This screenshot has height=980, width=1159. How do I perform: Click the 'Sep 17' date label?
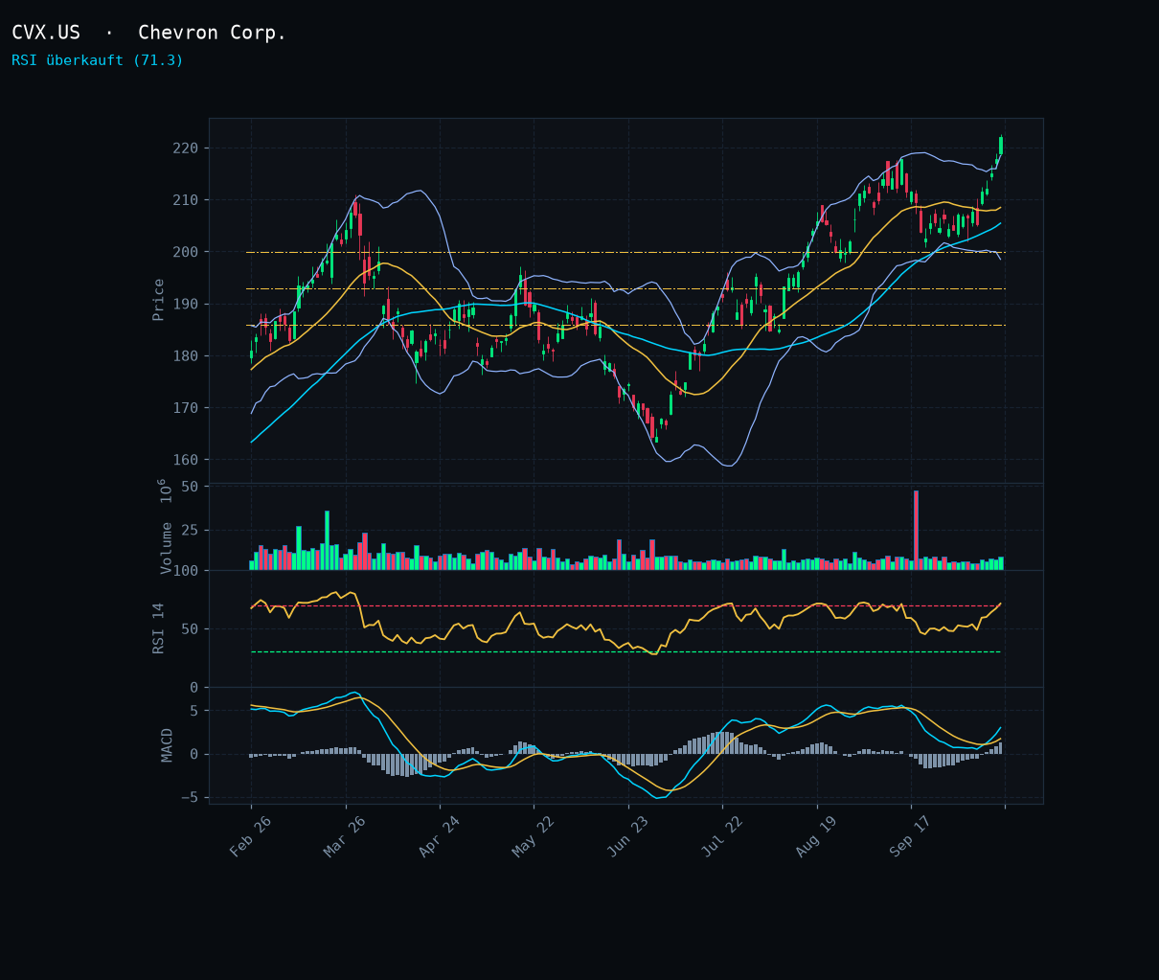pyautogui.click(x=910, y=836)
